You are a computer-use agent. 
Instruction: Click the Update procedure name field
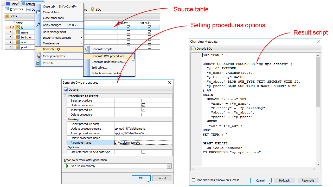[x=143, y=129]
